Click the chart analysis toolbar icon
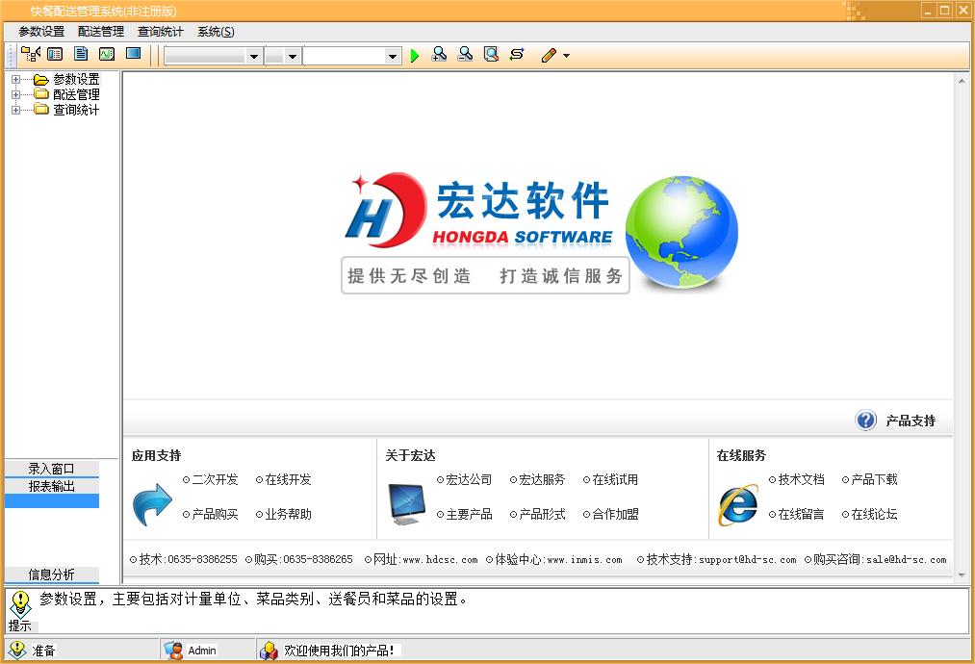Viewport: 975px width, 664px height. pos(107,55)
